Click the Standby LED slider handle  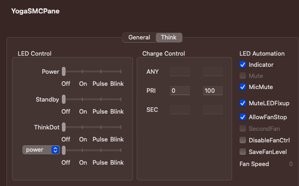point(64,99)
